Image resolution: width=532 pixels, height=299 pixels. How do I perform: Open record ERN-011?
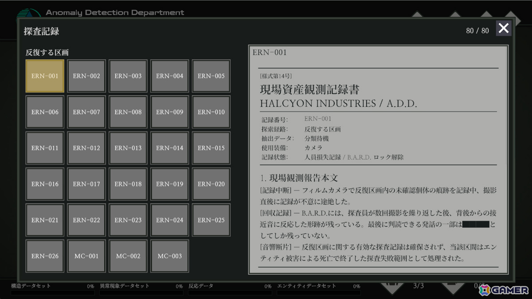point(45,148)
